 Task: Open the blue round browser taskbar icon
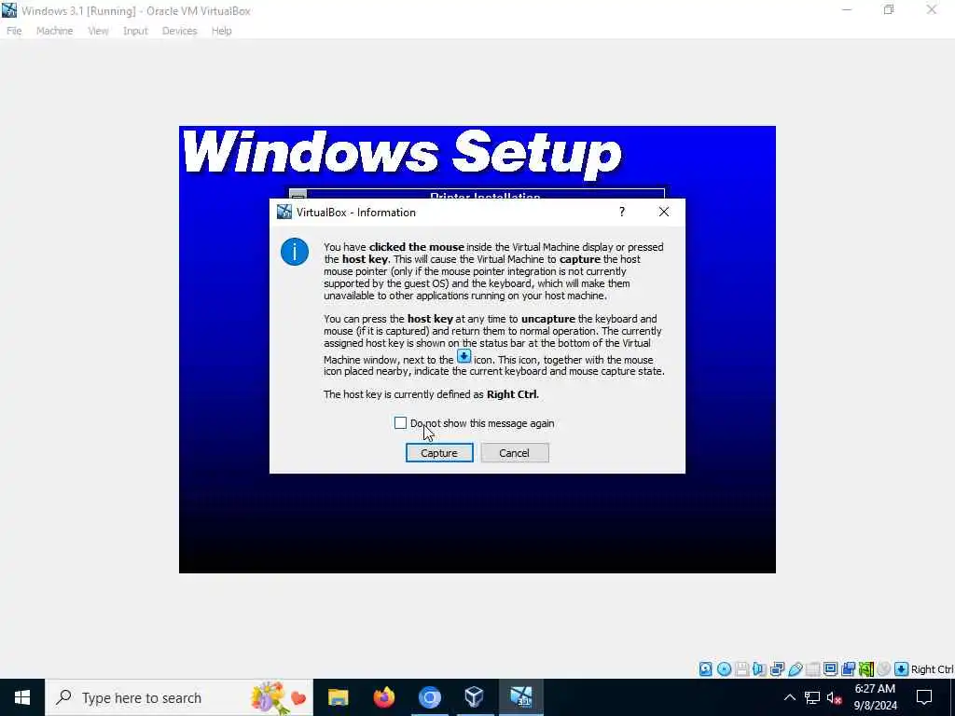[429, 697]
